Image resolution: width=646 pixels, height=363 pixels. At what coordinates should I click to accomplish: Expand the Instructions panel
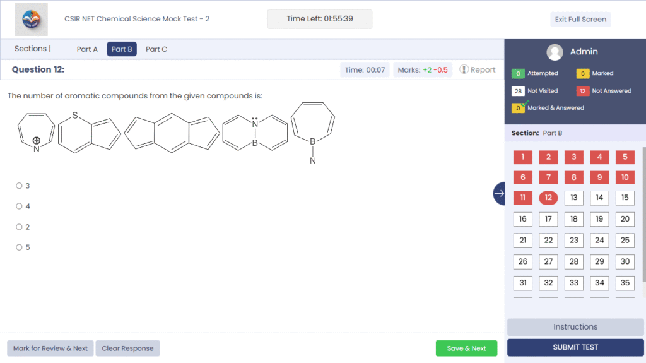pyautogui.click(x=575, y=327)
